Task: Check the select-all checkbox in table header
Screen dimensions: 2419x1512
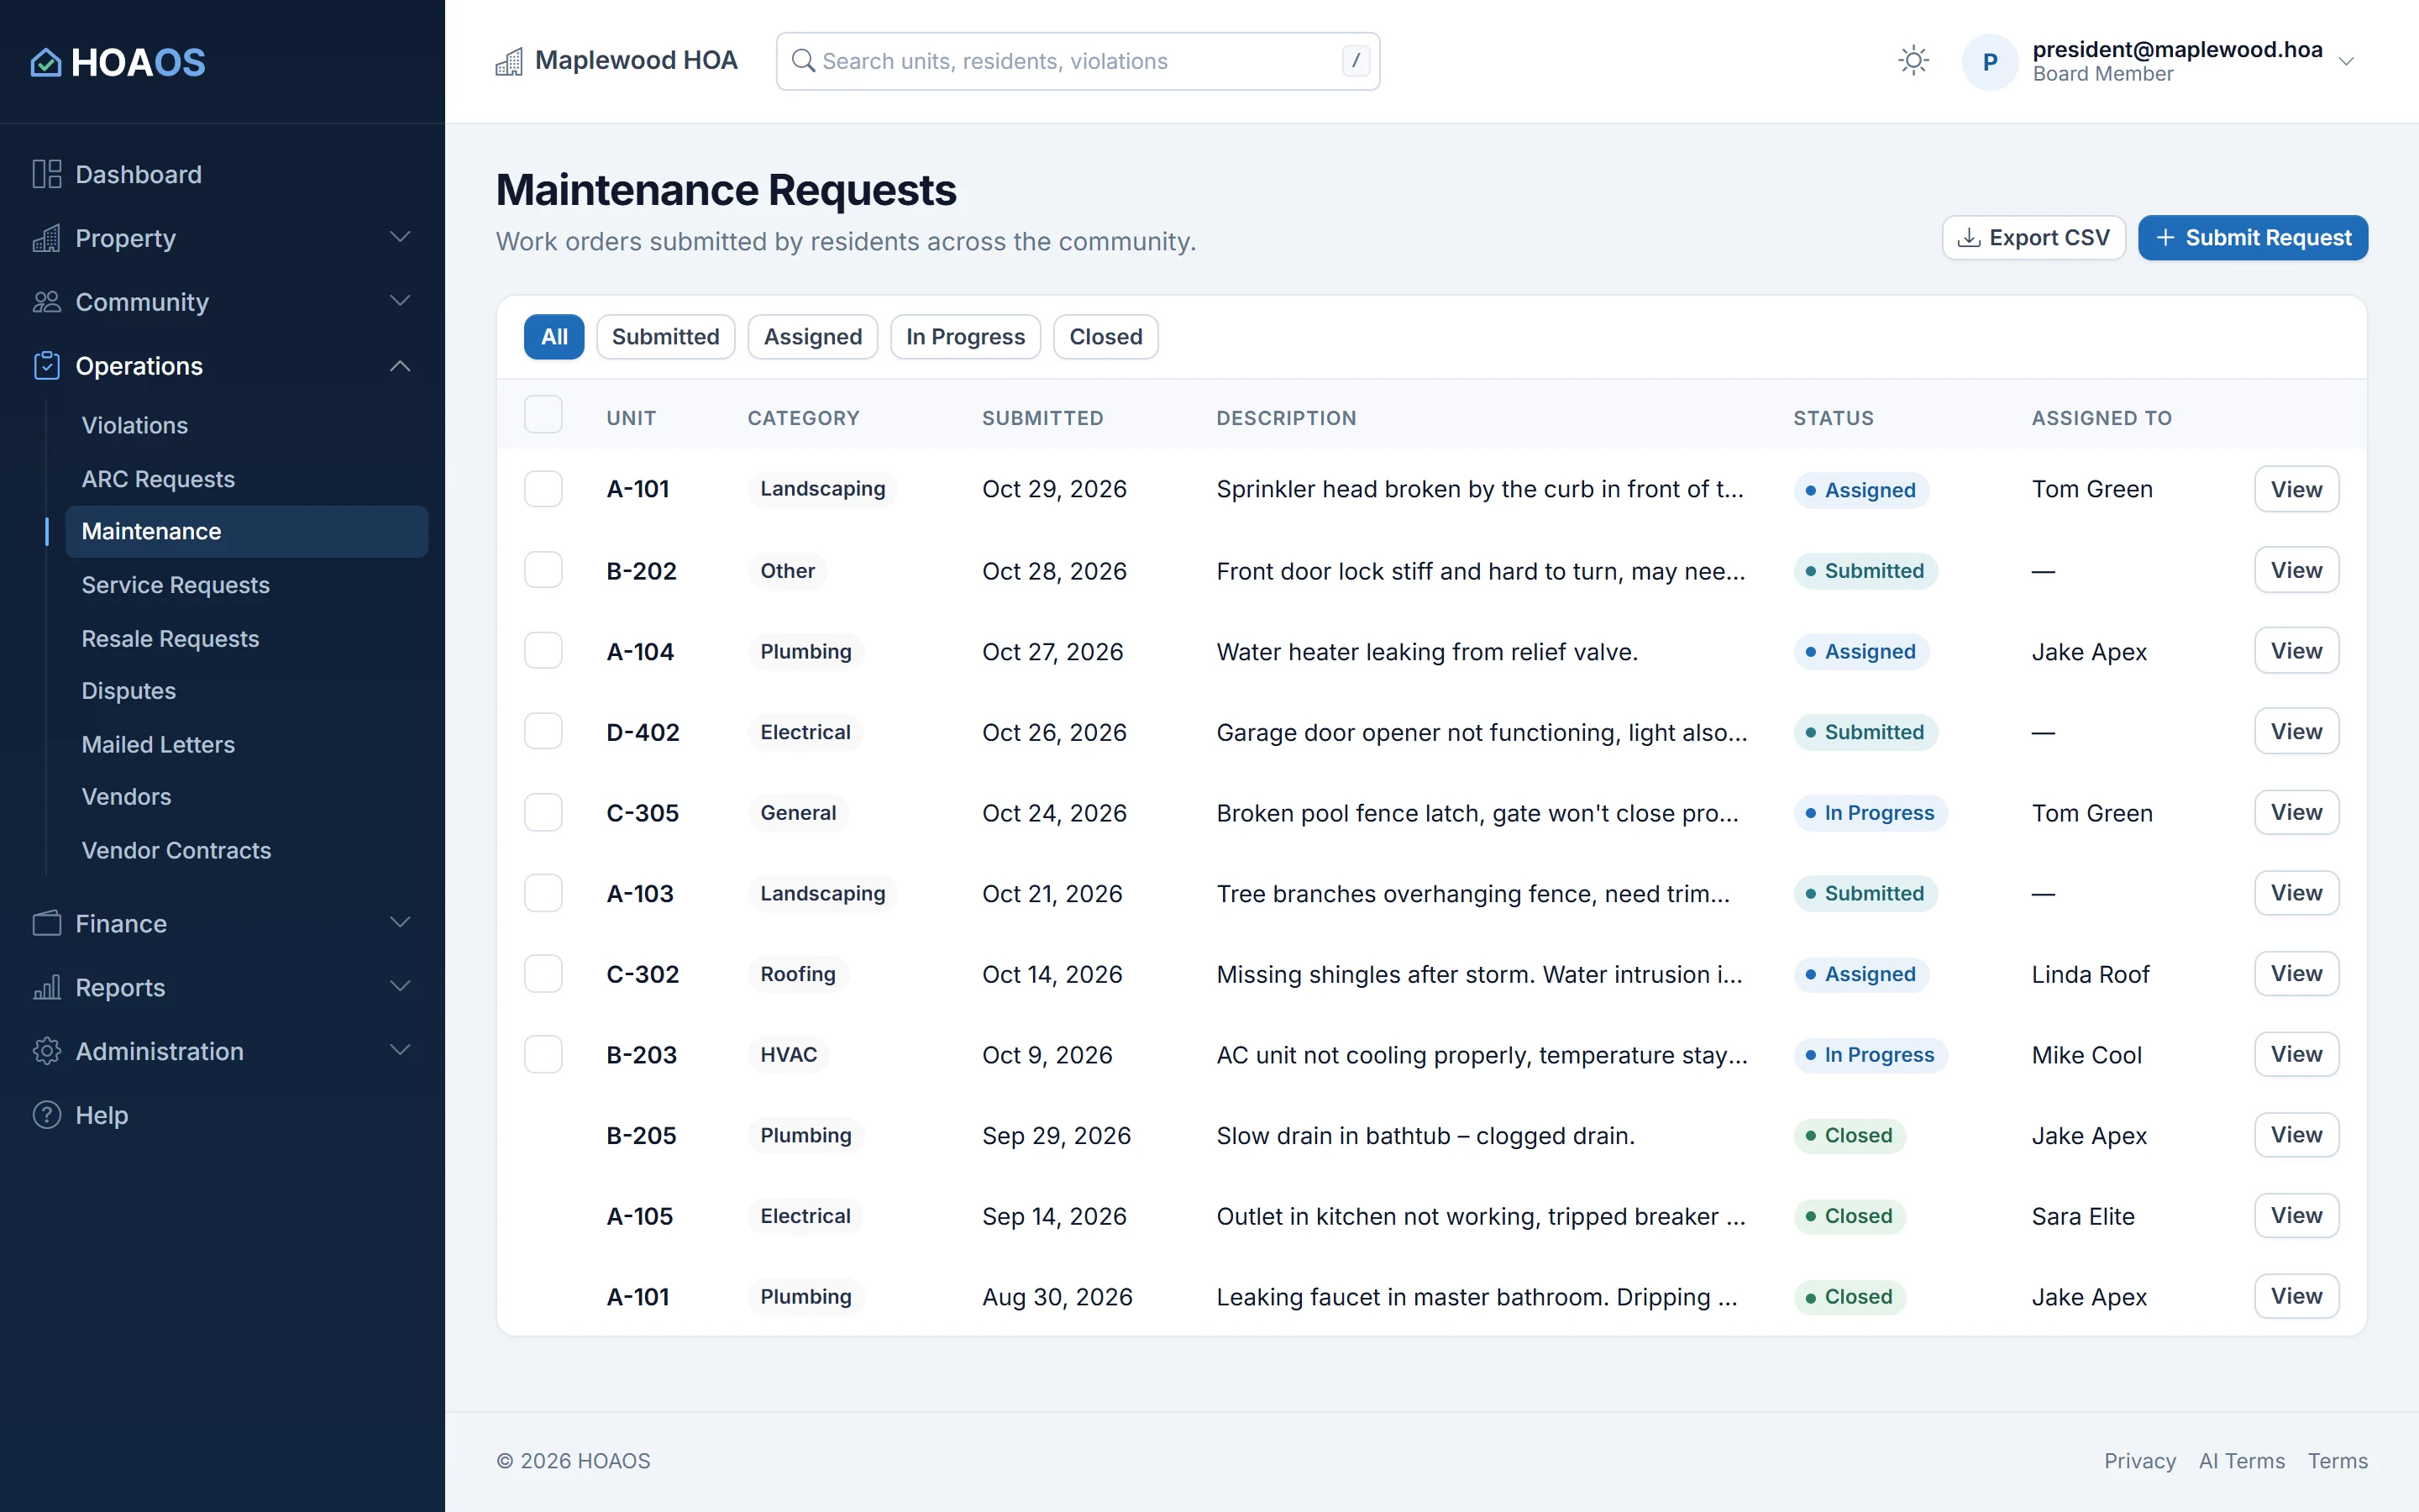Action: 543,415
